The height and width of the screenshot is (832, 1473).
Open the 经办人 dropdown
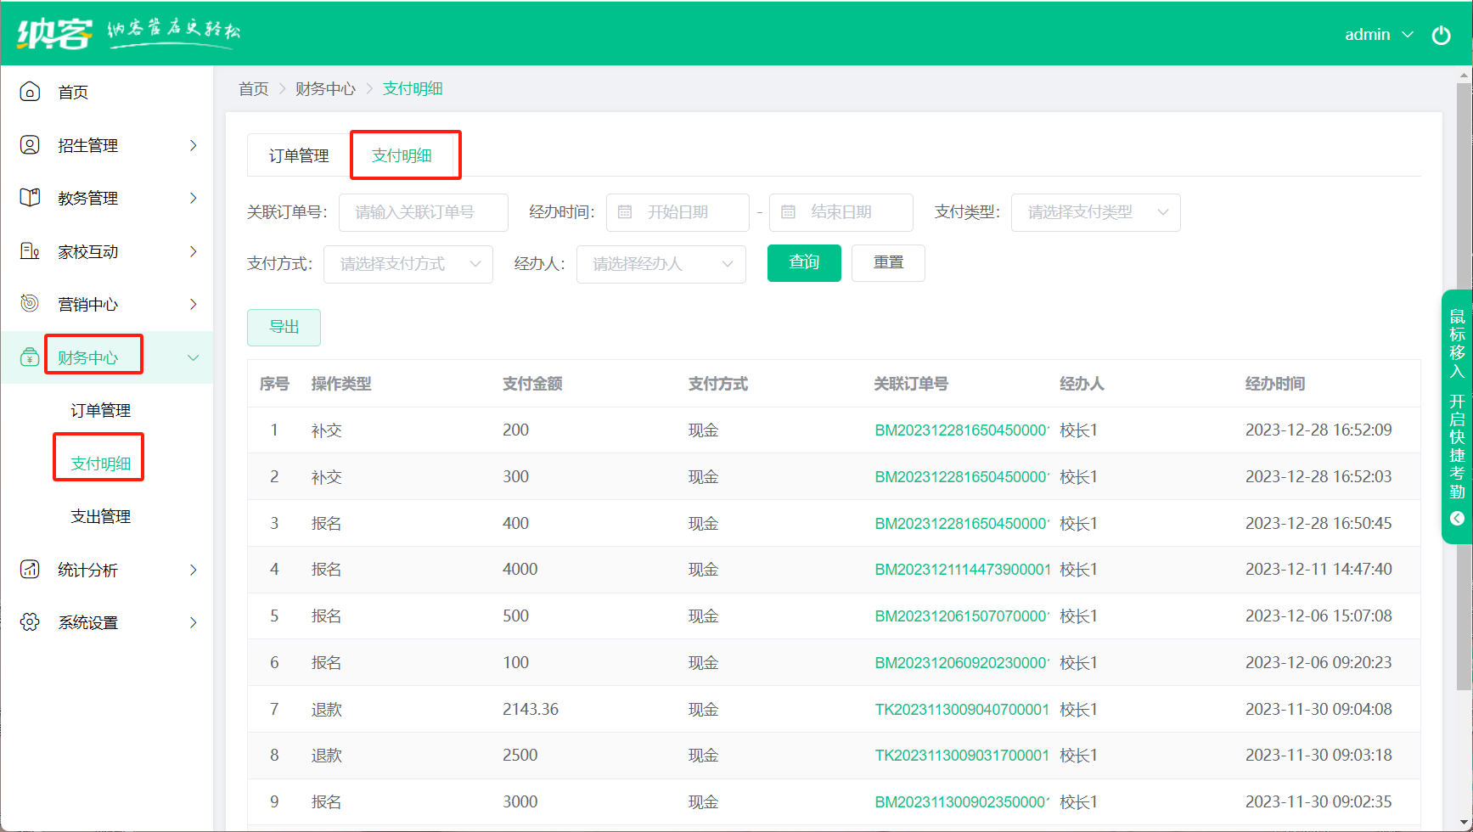tap(661, 264)
